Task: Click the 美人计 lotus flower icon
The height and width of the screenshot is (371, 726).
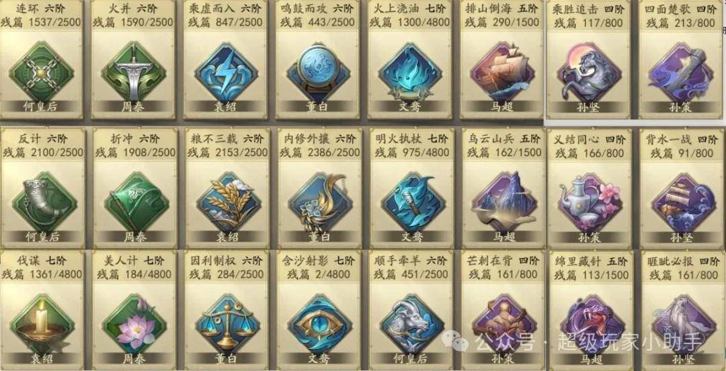Action: point(135,324)
